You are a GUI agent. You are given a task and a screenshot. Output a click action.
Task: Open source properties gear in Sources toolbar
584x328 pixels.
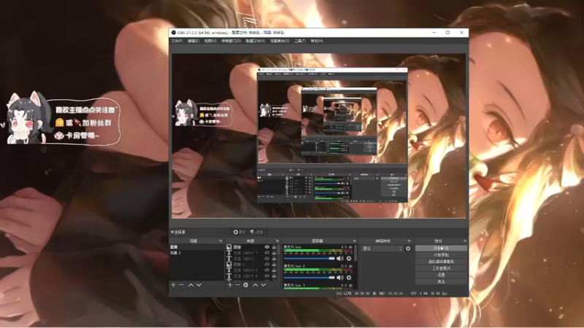click(x=246, y=285)
